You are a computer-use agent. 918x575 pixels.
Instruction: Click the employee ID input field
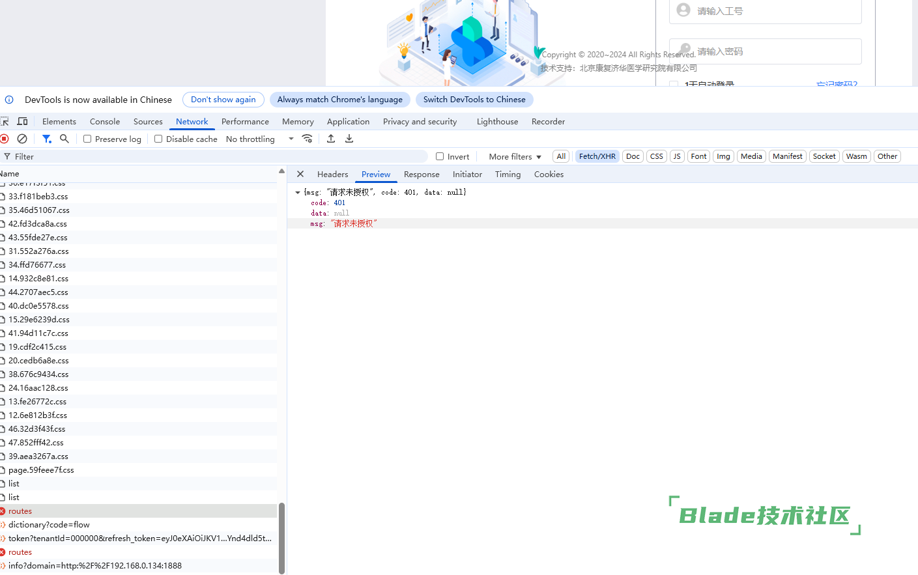765,10
